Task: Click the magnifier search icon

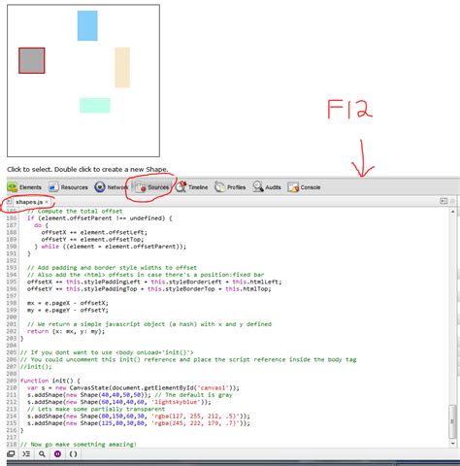Action: pyautogui.click(x=42, y=454)
